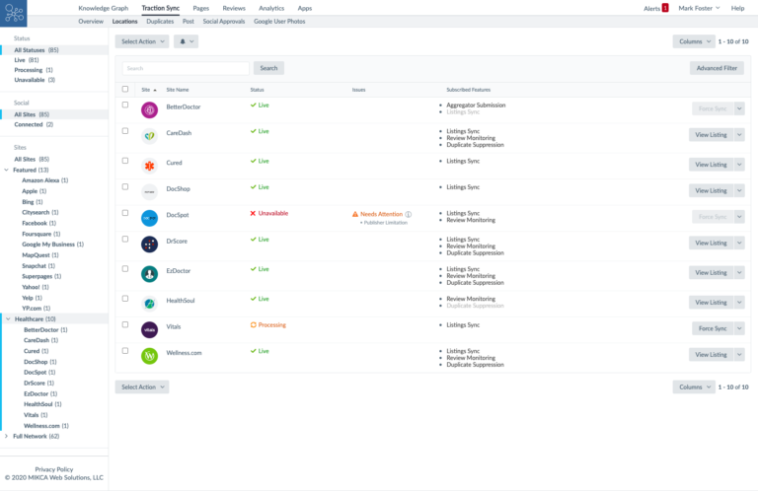
Task: Sort by the Site Name column header
Action: coord(178,90)
